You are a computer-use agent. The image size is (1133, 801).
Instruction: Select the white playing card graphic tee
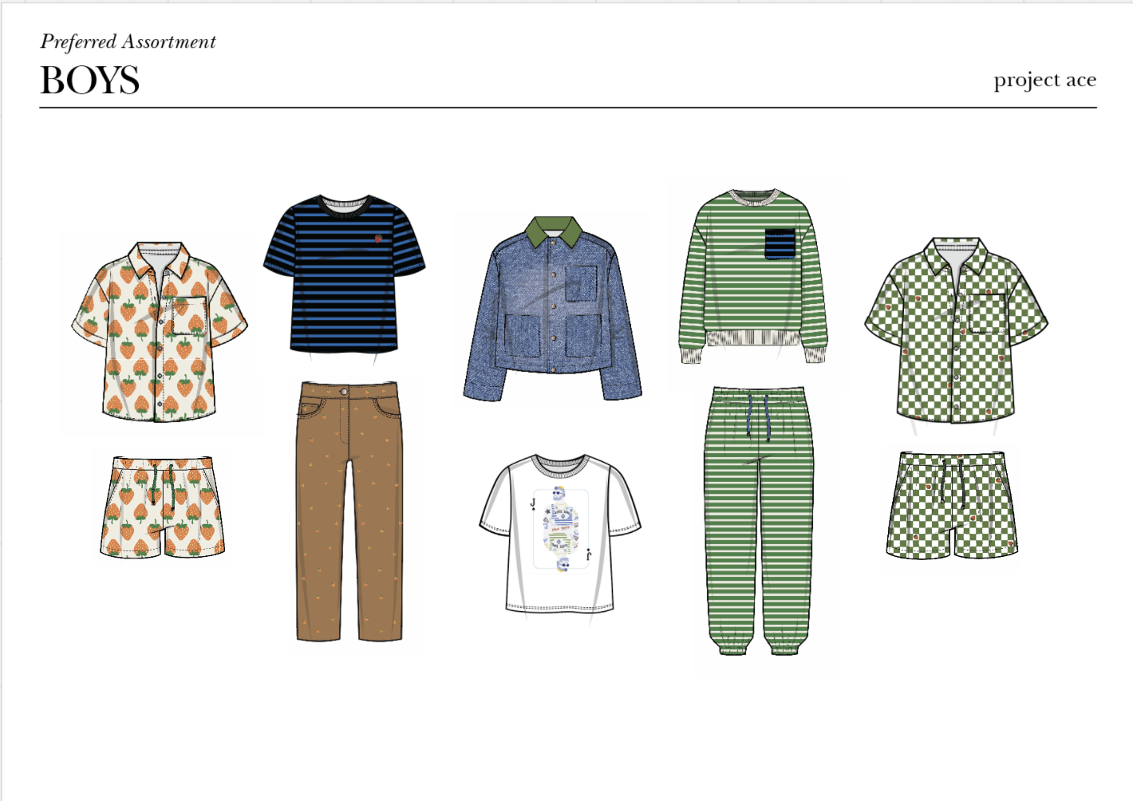click(560, 534)
